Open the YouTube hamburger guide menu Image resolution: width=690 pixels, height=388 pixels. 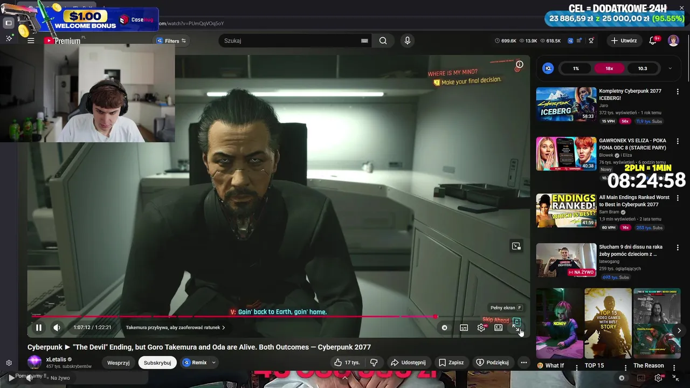31,40
